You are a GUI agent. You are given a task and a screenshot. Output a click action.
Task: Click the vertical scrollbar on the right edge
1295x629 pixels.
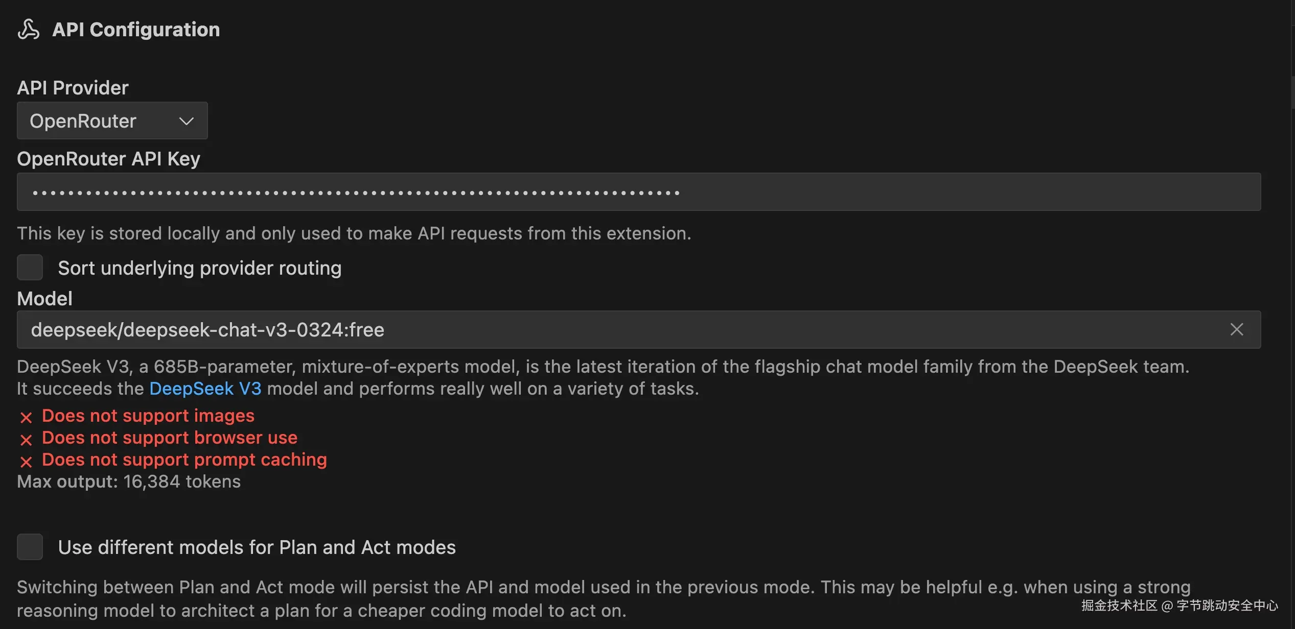click(1292, 92)
